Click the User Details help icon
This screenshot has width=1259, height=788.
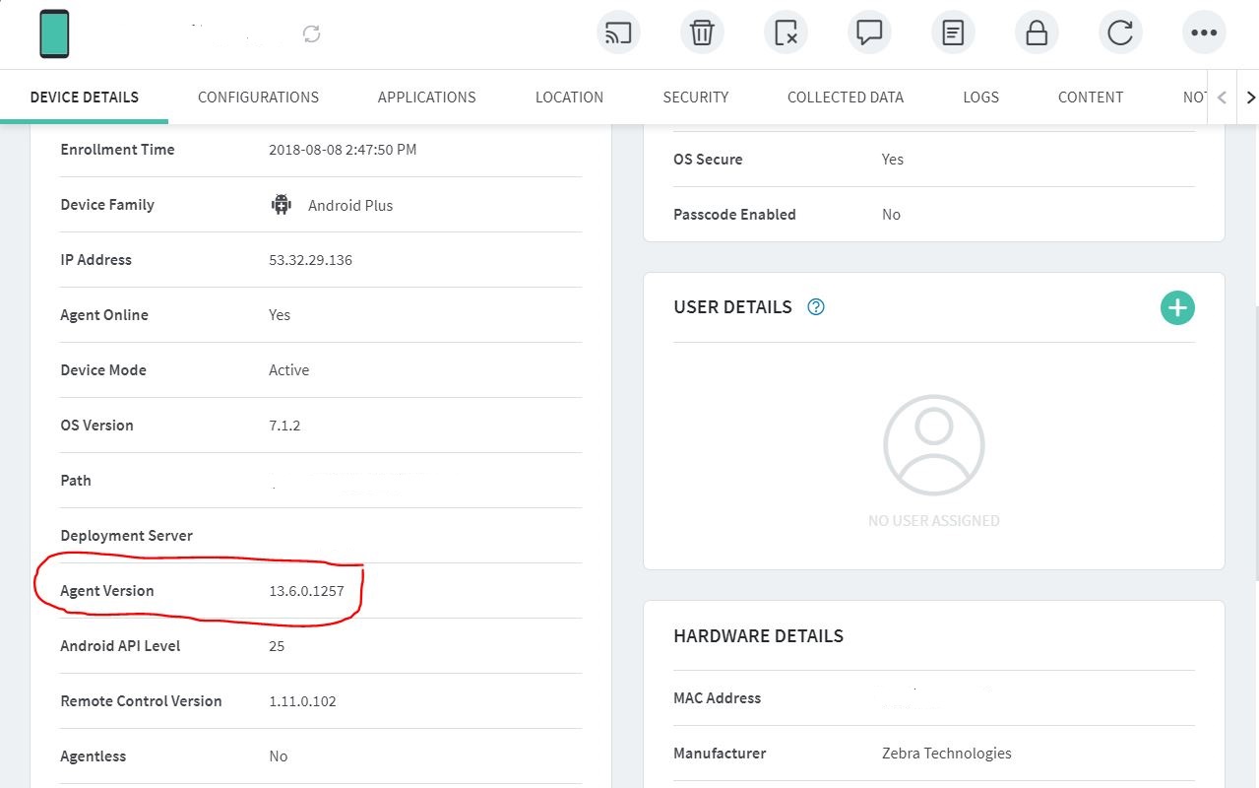point(816,307)
